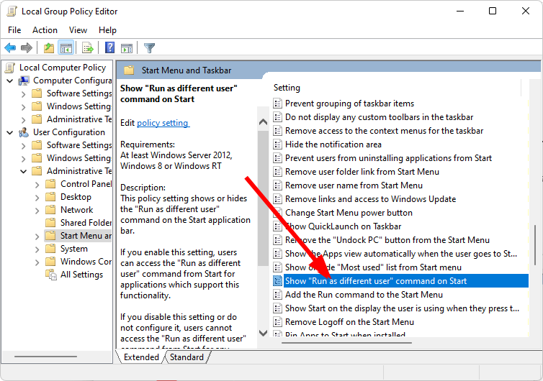Click the Extended tab
Viewport: 543px width, 381px height.
(x=141, y=357)
